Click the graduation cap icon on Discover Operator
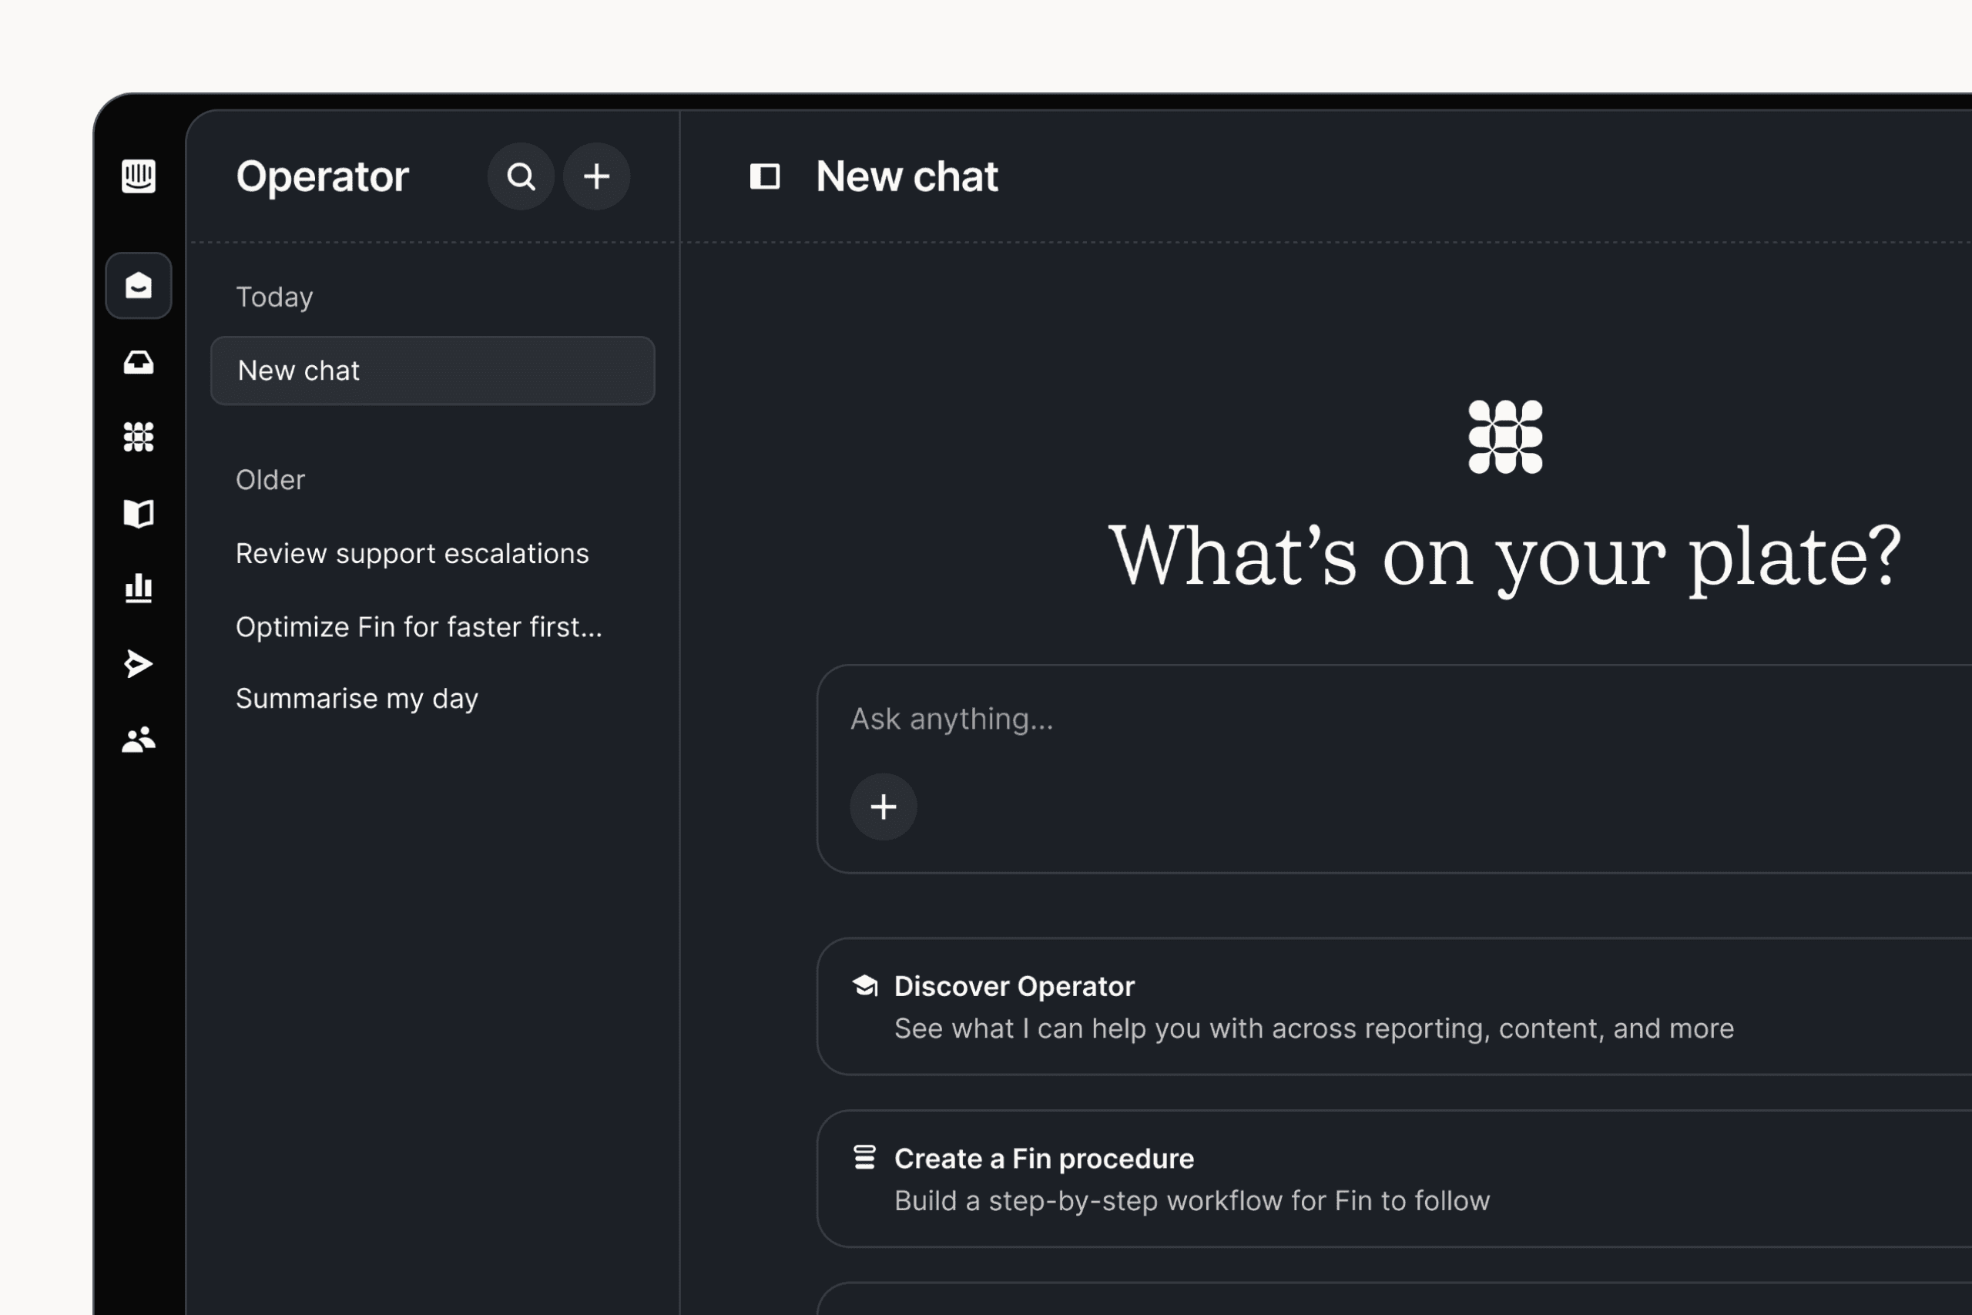The width and height of the screenshot is (1972, 1315). tap(864, 985)
